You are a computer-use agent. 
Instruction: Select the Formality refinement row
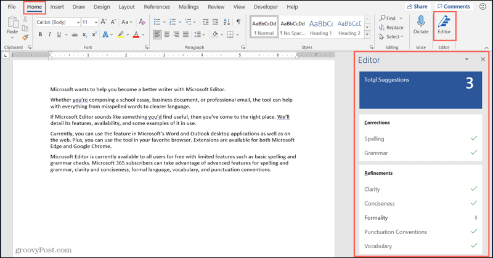pos(420,217)
